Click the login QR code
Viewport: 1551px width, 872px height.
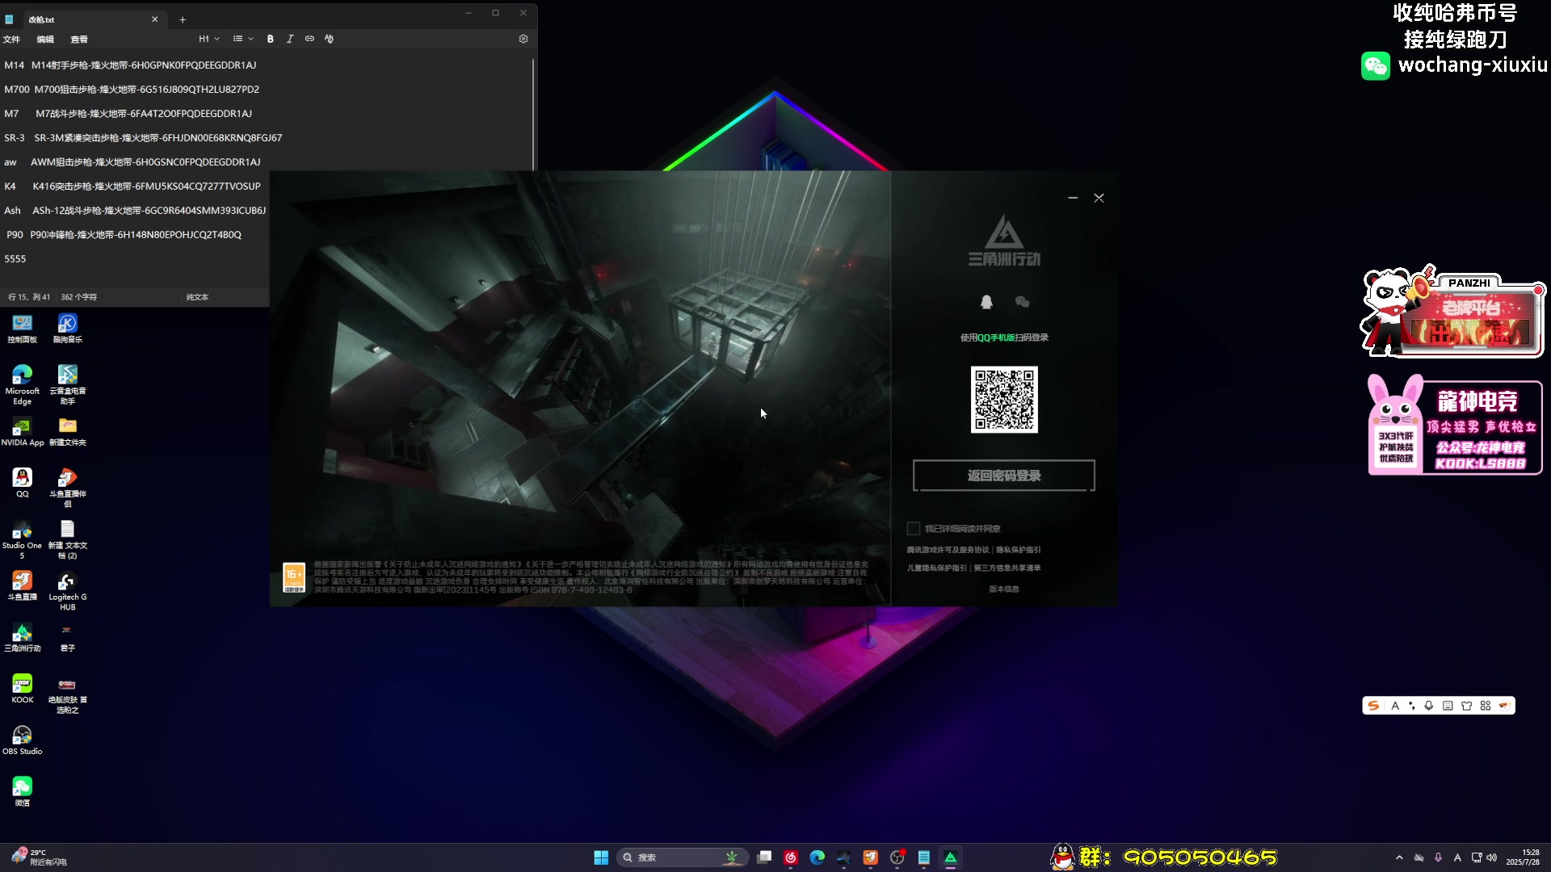click(1004, 400)
